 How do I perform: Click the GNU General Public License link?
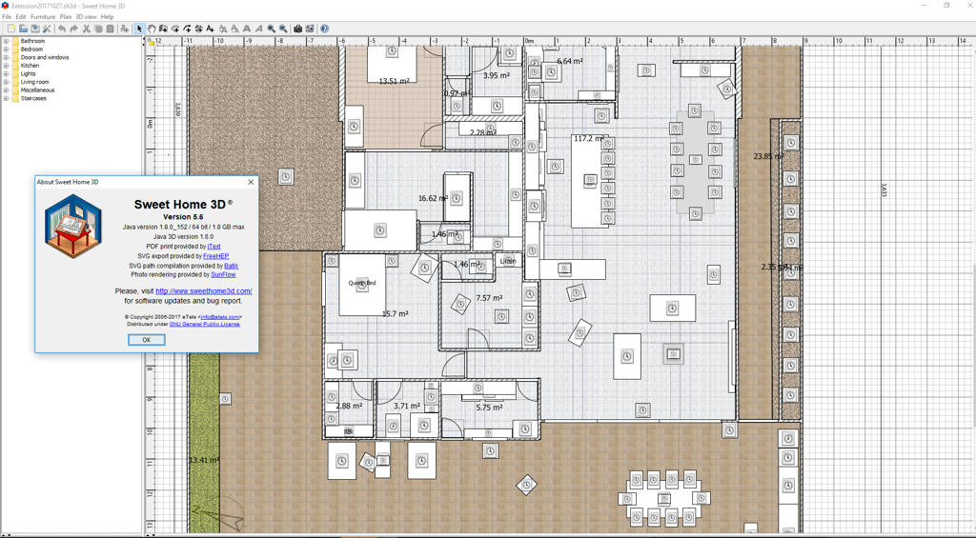pos(204,324)
